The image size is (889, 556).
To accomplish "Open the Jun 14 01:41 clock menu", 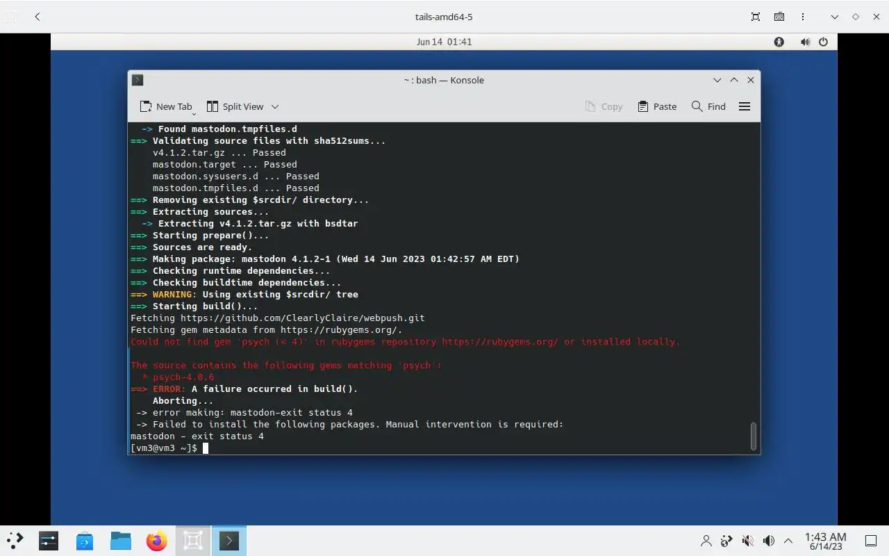I will tap(444, 42).
